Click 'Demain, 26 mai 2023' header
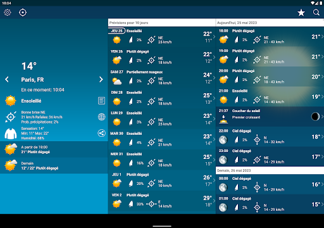 [x=234, y=170]
